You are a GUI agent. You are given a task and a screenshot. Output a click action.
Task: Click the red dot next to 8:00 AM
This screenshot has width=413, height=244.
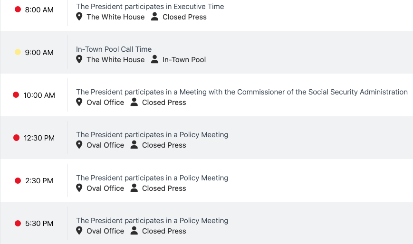(x=18, y=9)
